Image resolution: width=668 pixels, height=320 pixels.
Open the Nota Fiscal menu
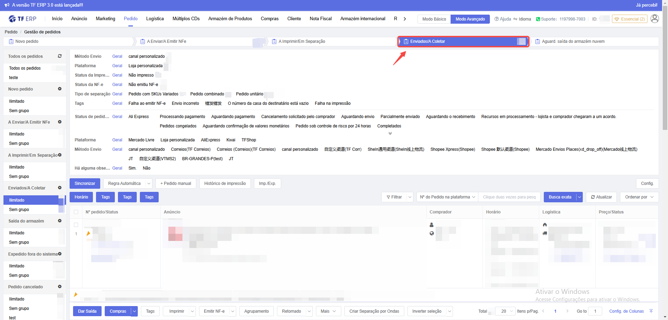(x=320, y=19)
